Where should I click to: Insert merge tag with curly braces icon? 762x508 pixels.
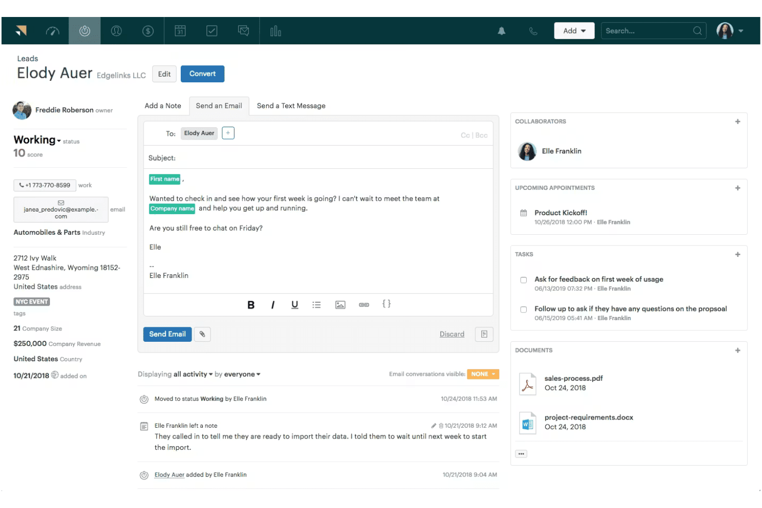[387, 304]
